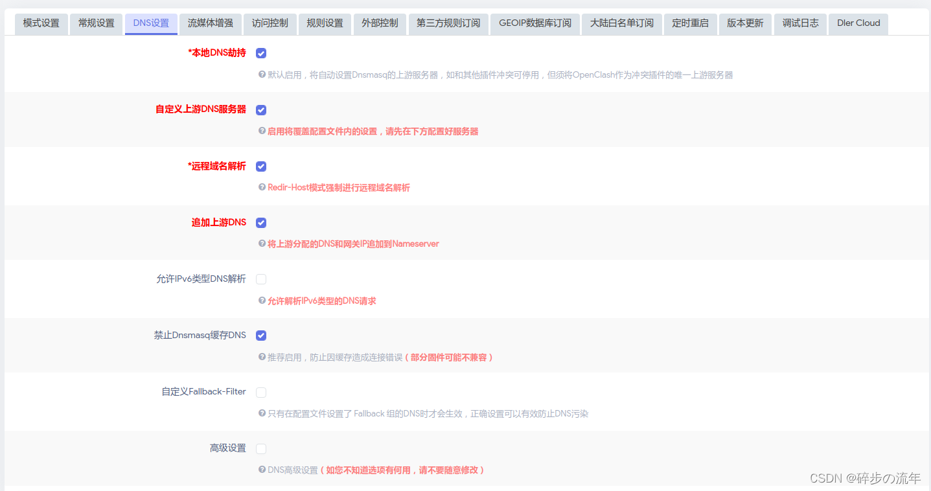Click the hint '推荐启用，防止因缓存造成连接错误'

335,358
